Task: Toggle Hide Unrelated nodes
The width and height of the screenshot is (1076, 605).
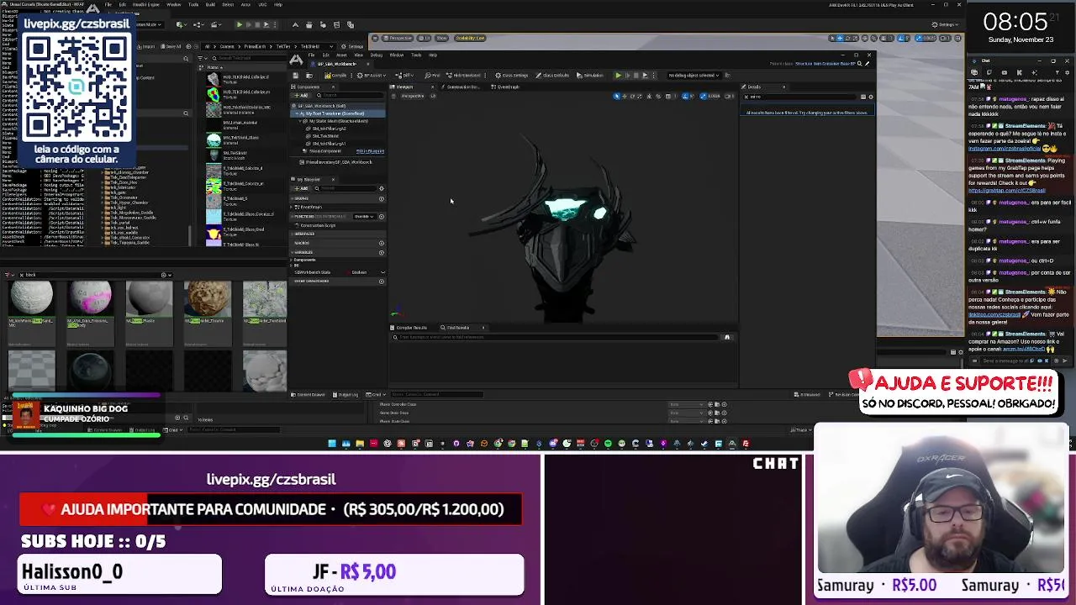Action: point(463,75)
